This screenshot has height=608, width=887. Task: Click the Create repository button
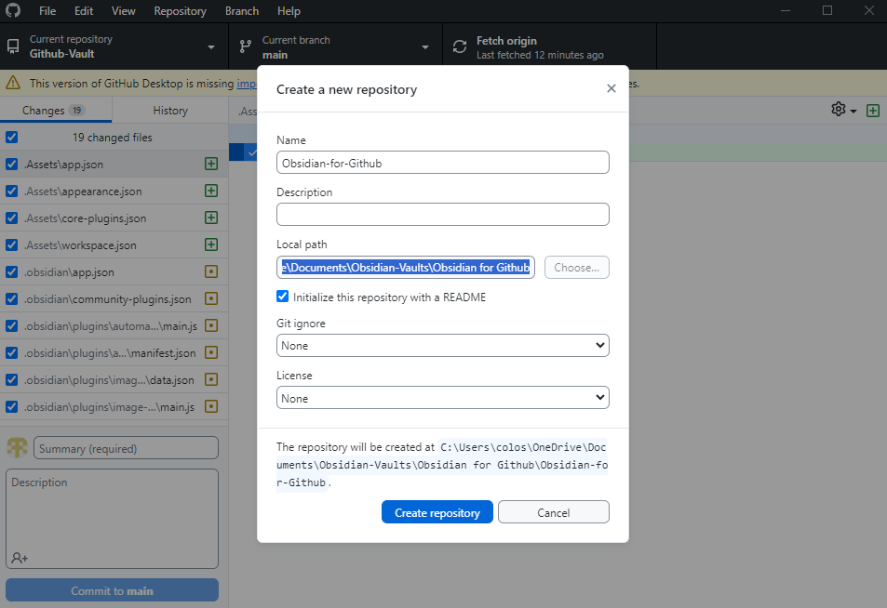[x=437, y=511]
